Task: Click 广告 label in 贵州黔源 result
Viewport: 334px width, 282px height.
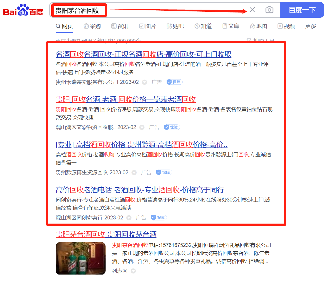Action: pyautogui.click(x=146, y=172)
